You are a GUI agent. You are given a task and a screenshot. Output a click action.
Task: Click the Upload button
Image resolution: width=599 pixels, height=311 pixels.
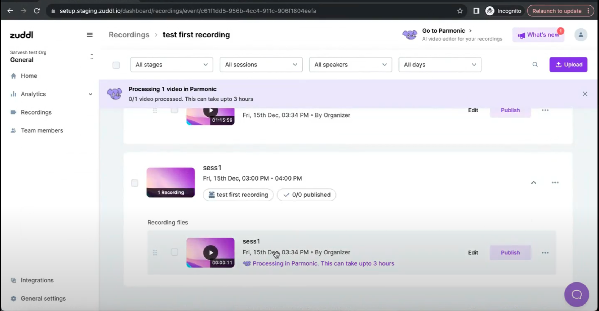[568, 65]
